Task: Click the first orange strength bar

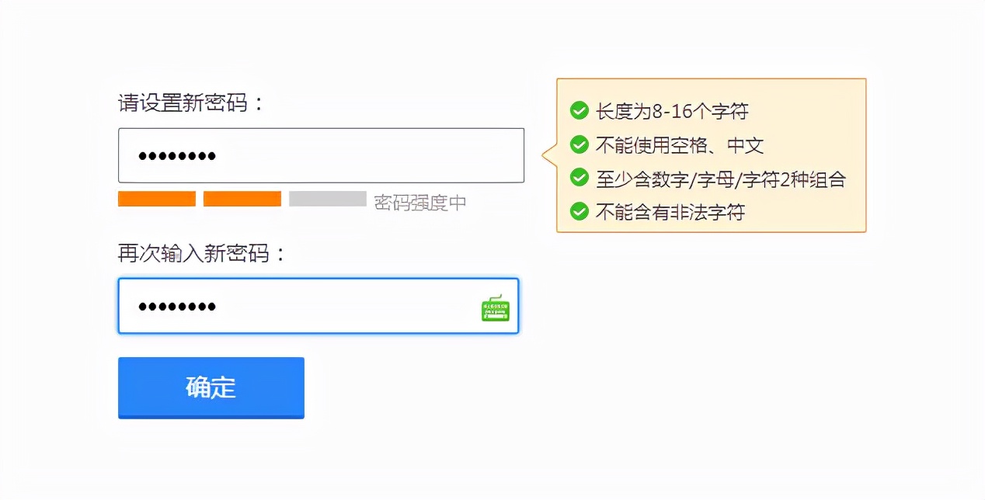Action: [x=157, y=199]
